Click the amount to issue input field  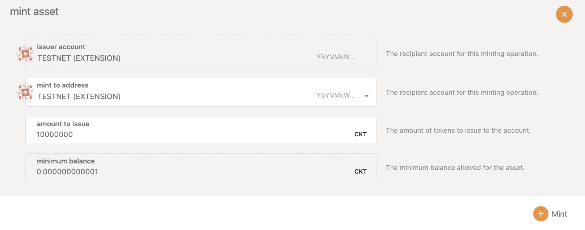(x=181, y=135)
